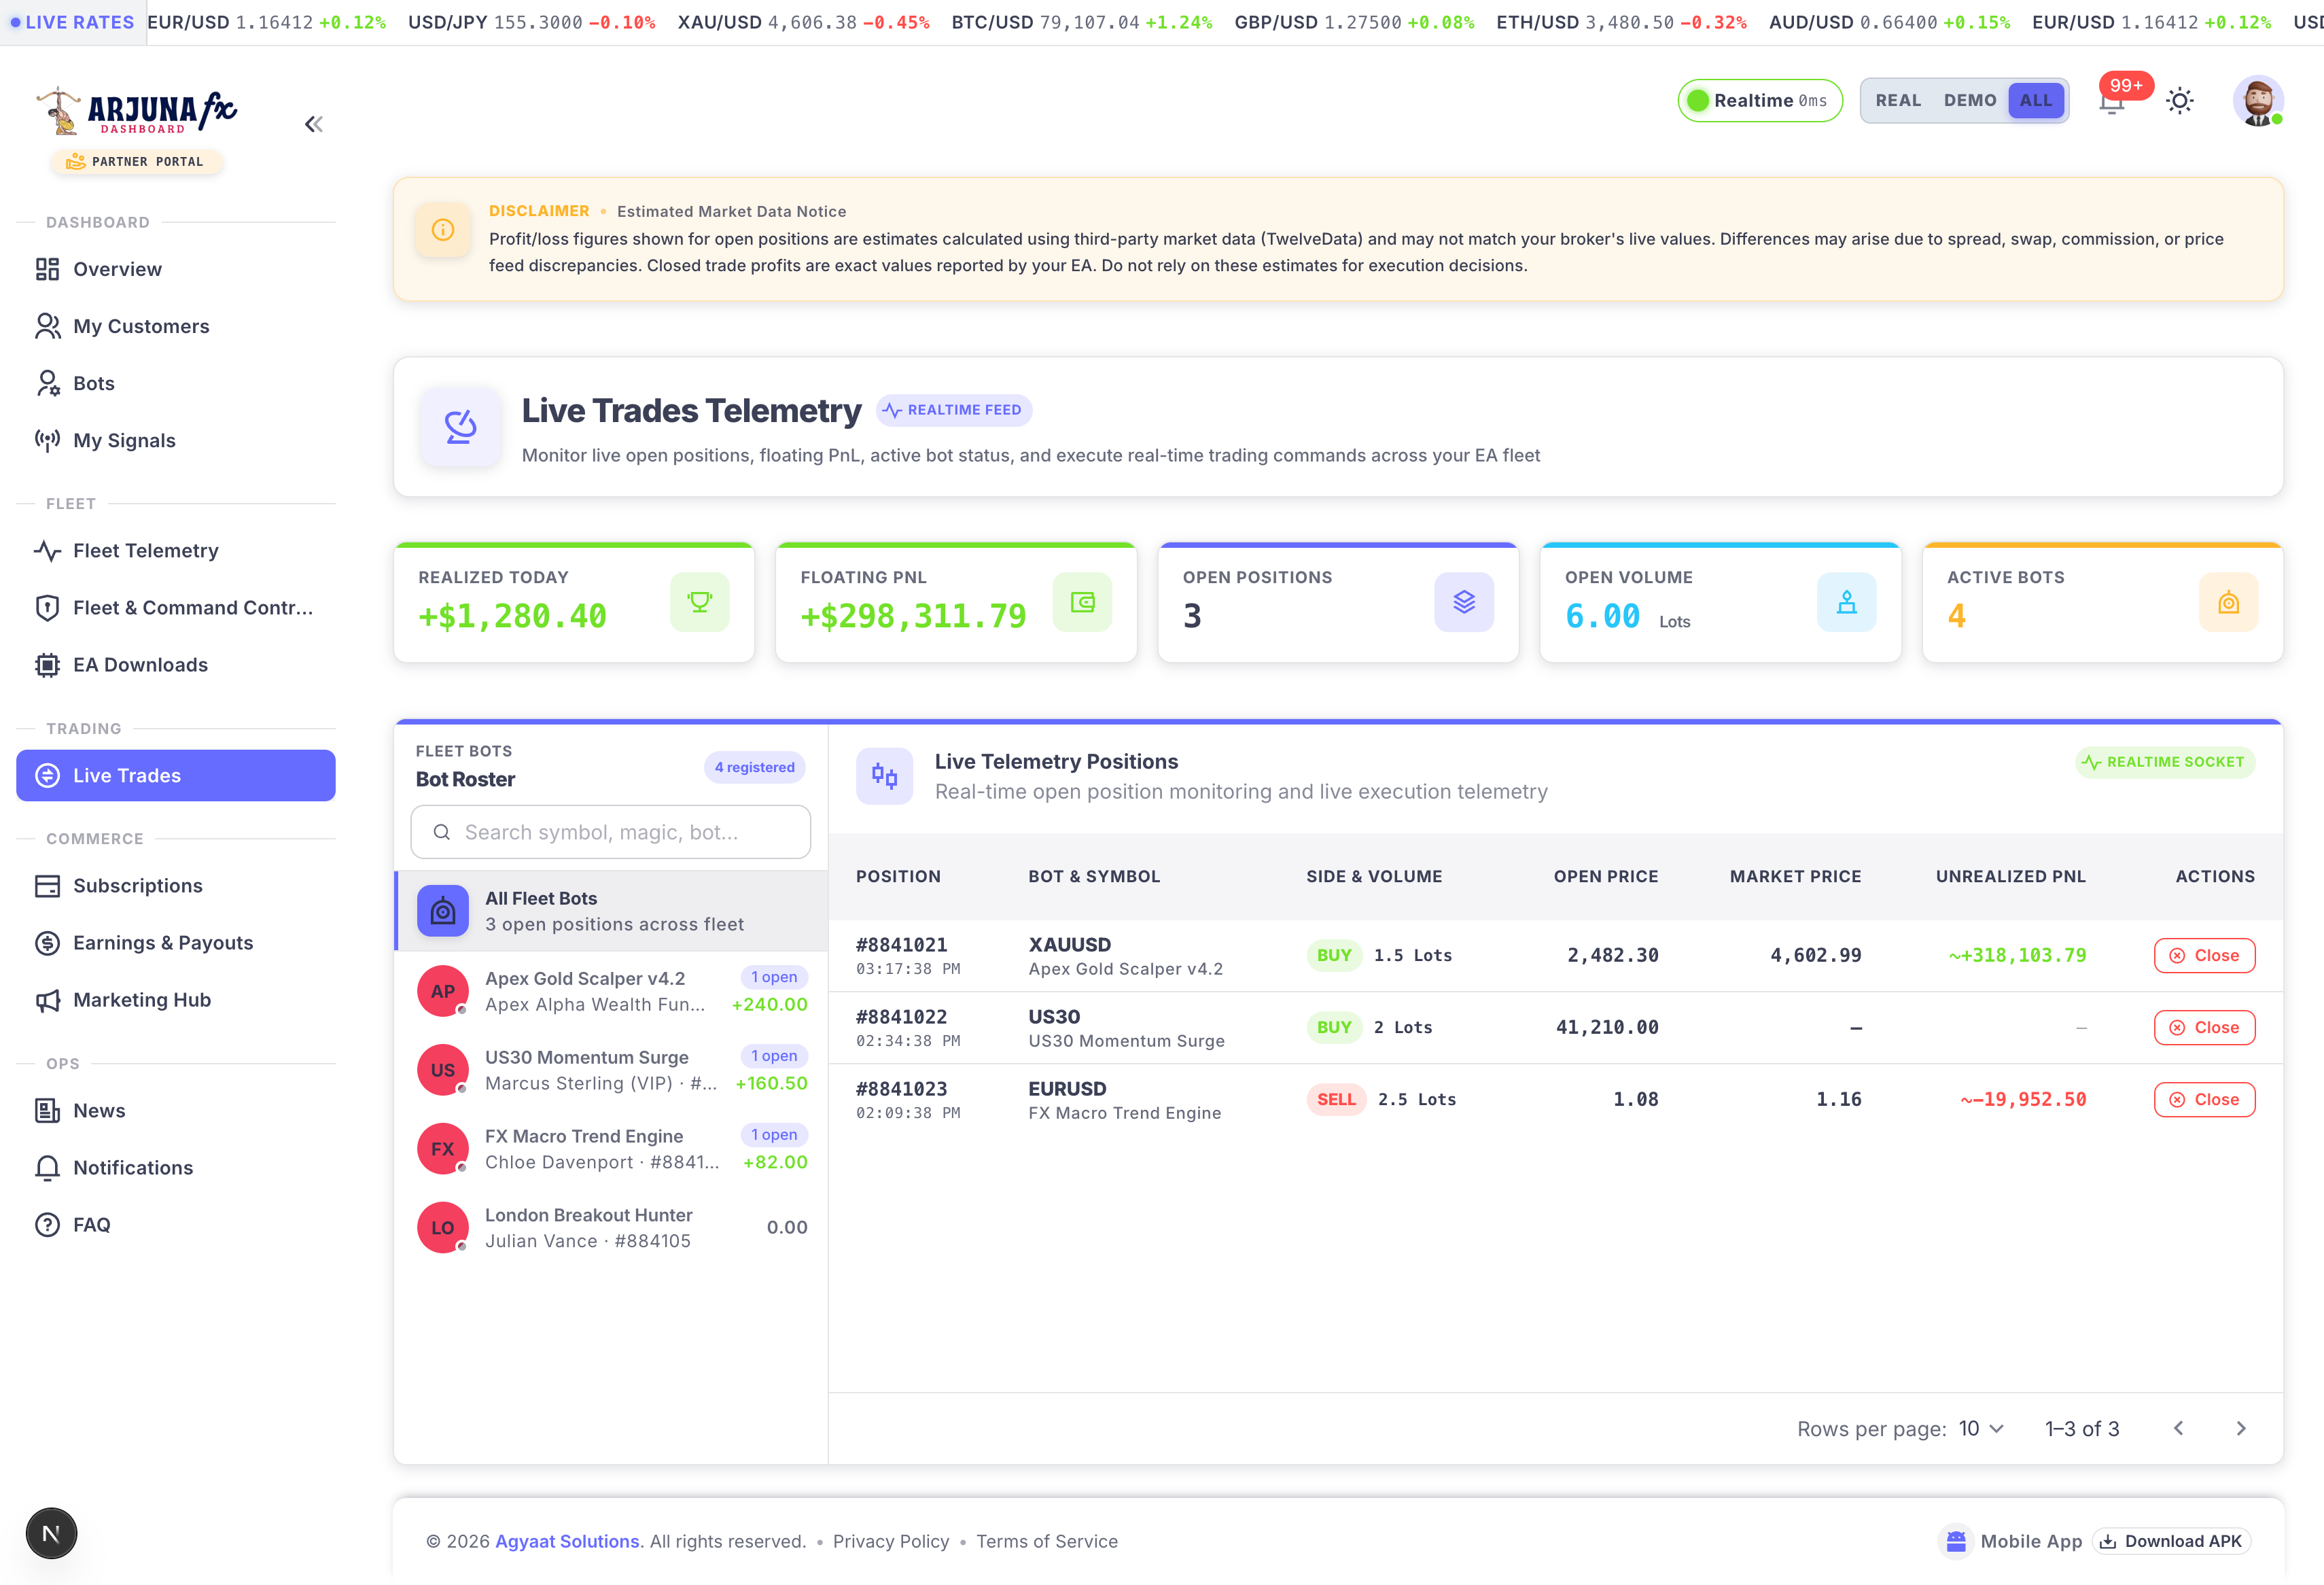2324x1585 pixels.
Task: Click the Live Telemetry Positions candlestick icon
Action: 884,776
